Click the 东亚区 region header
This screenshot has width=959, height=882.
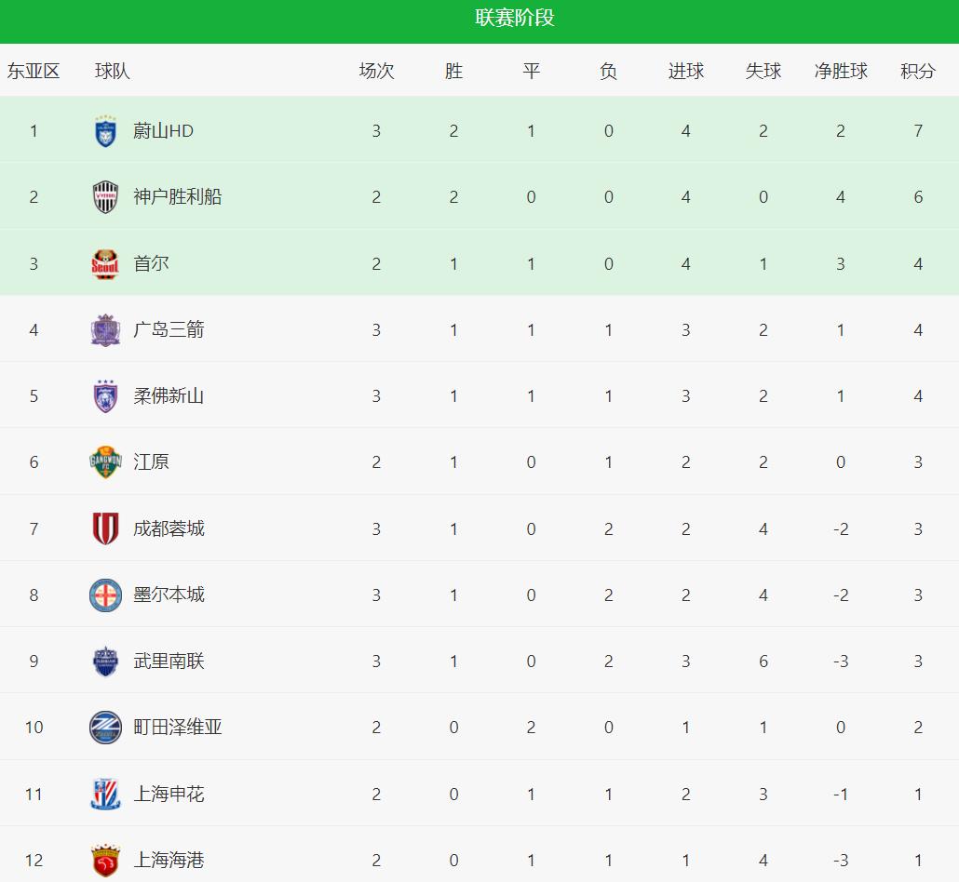coord(34,71)
